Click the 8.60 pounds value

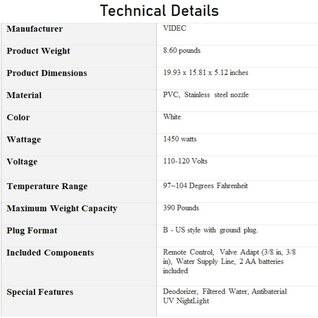coord(182,51)
